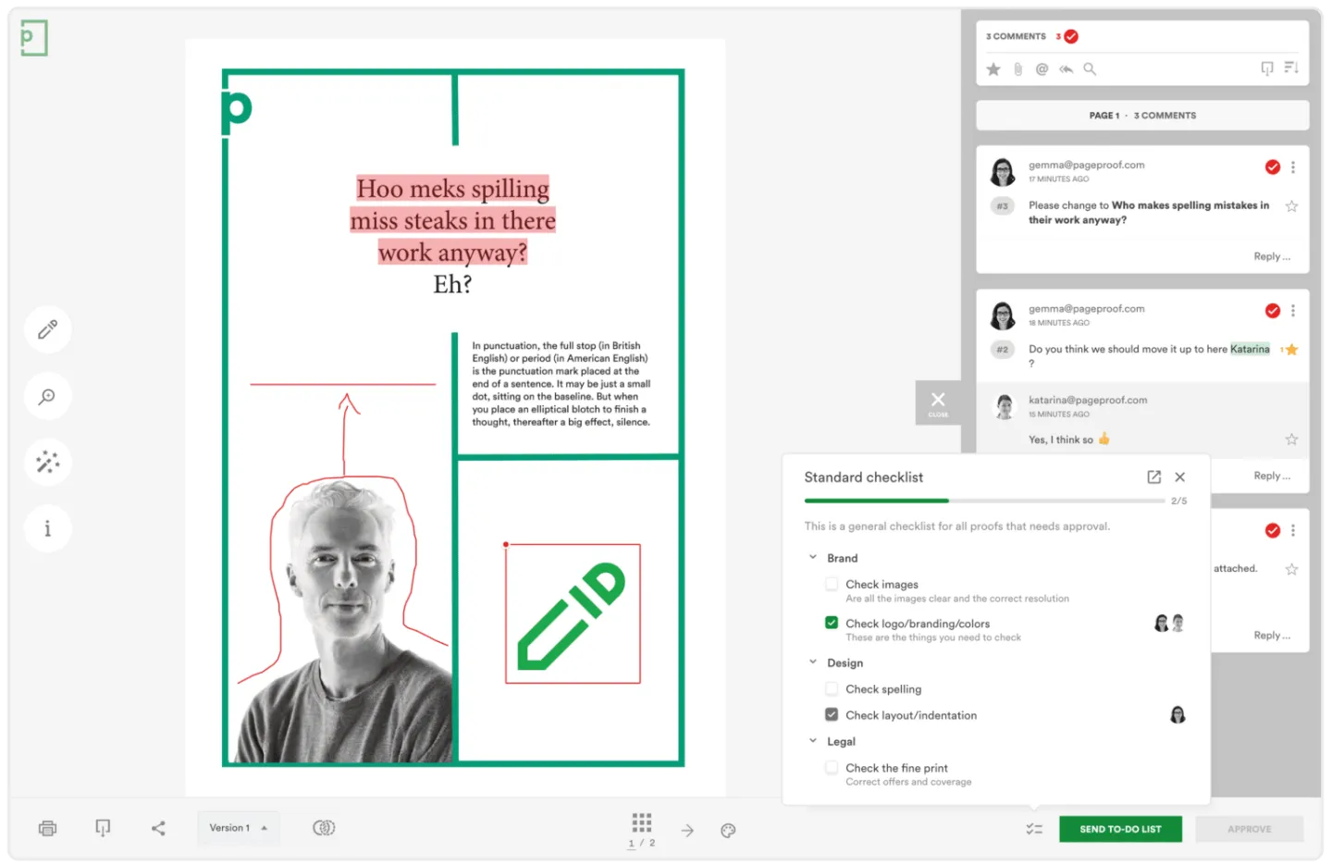Viewport: 1332px width, 866px height.
Task: Uncheck 'Check logo/branding/colors' checkbox
Action: coord(832,623)
